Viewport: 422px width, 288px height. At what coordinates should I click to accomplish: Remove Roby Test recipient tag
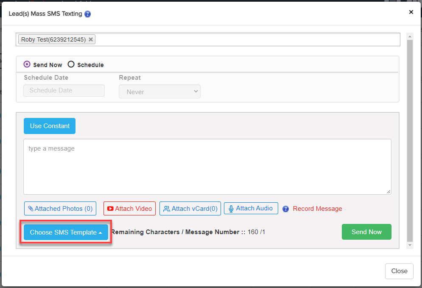point(91,39)
